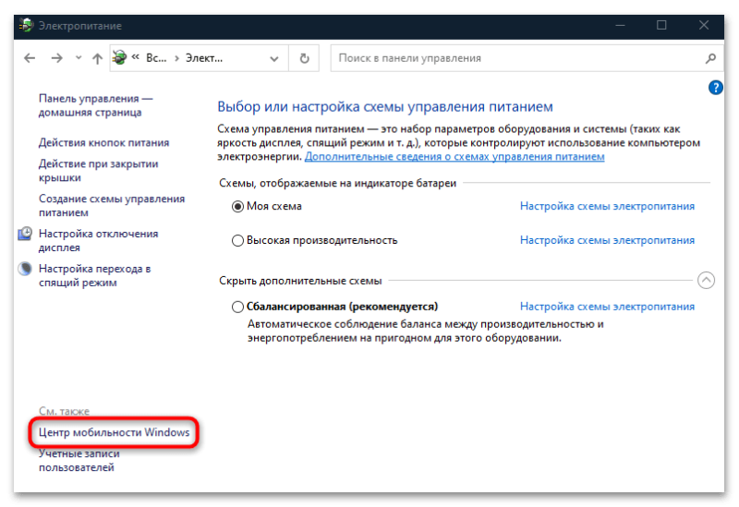Image resolution: width=739 pixels, height=507 pixels.
Task: Open the blue help question icon
Action: 715,87
